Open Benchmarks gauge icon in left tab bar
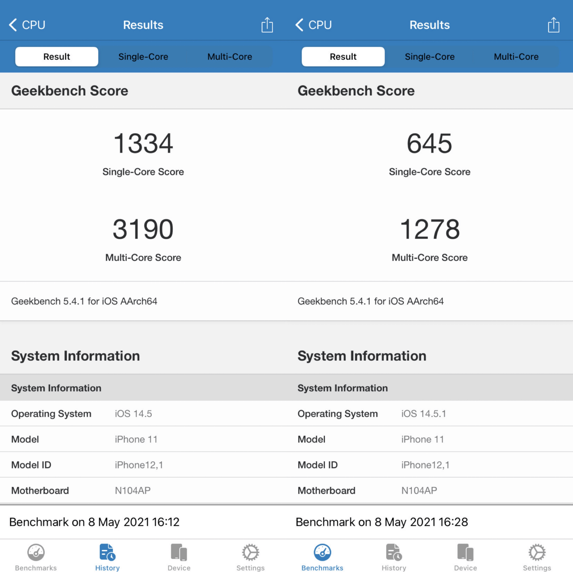The width and height of the screenshot is (573, 573). point(36,552)
